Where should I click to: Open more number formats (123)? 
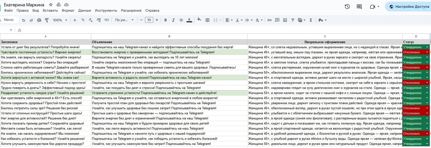[106, 20]
